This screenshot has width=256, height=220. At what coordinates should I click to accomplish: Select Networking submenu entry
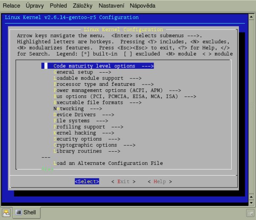coord(78,109)
